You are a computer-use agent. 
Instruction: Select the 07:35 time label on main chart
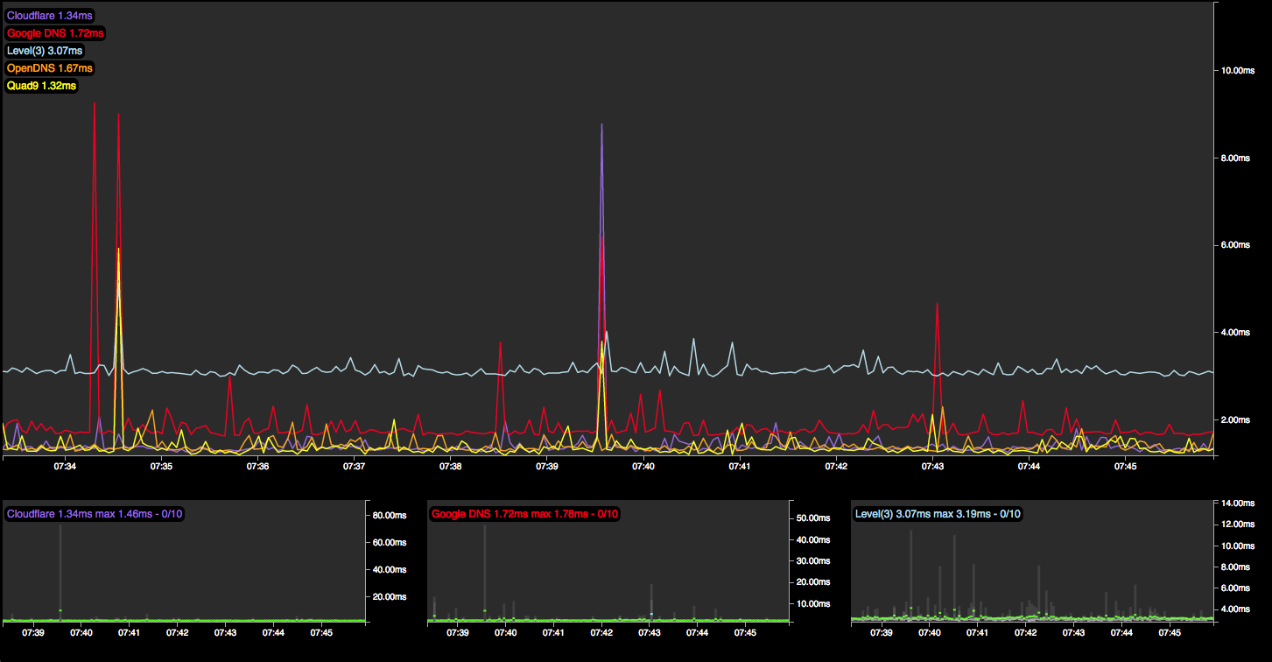tap(161, 468)
